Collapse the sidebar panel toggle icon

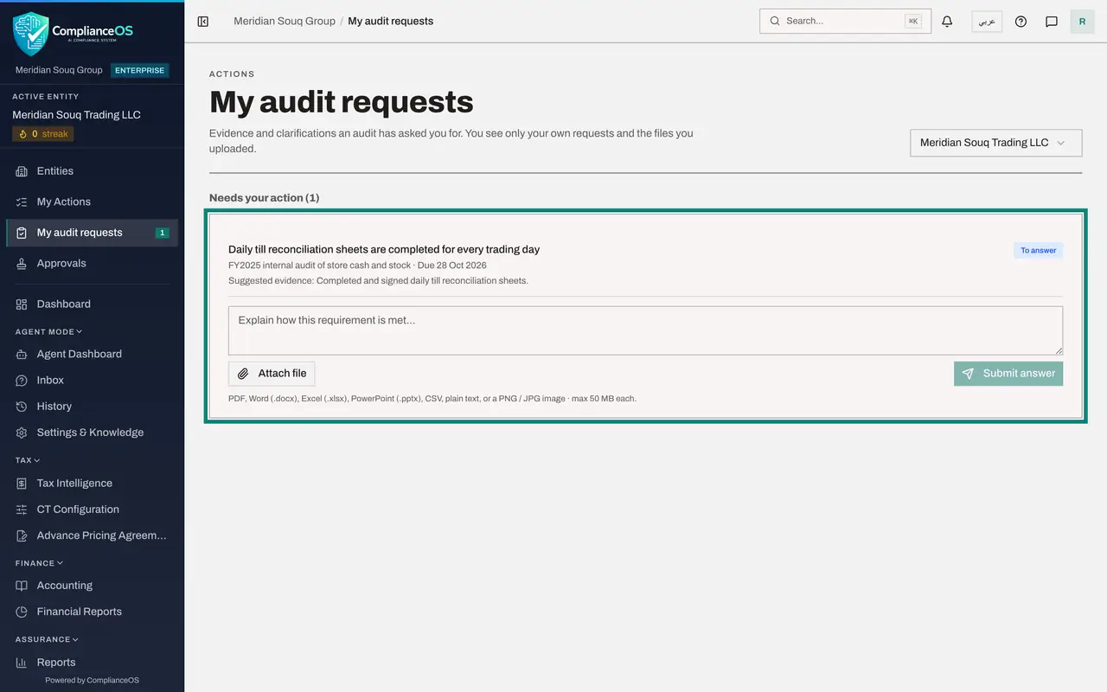coord(203,22)
